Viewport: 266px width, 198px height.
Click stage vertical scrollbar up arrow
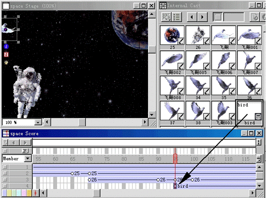pos(152,14)
